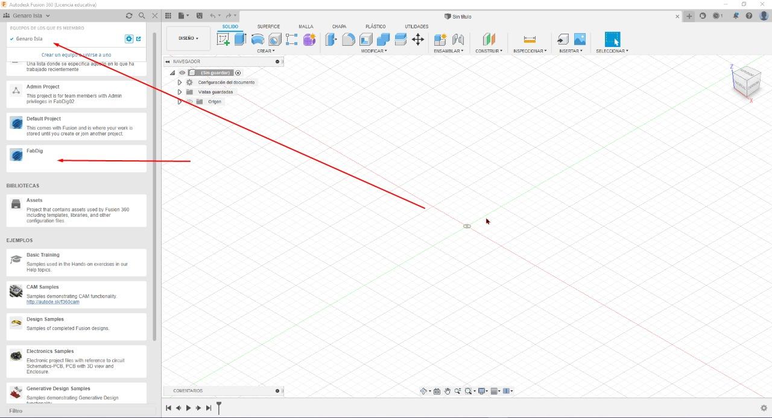
Task: Open the ENSAMBLAR dropdown menu
Action: pos(449,51)
